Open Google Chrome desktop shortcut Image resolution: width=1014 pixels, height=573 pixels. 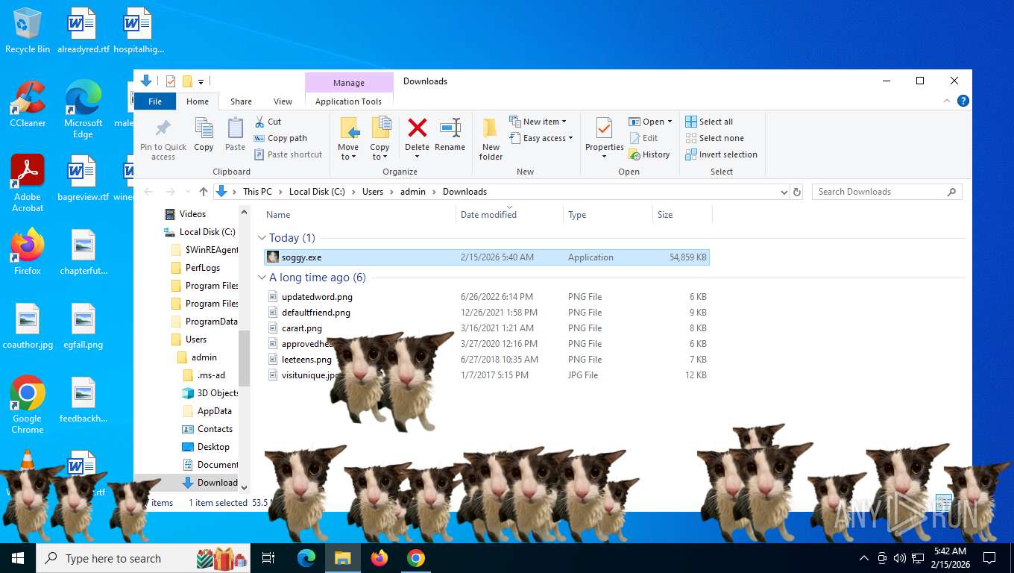(x=28, y=404)
